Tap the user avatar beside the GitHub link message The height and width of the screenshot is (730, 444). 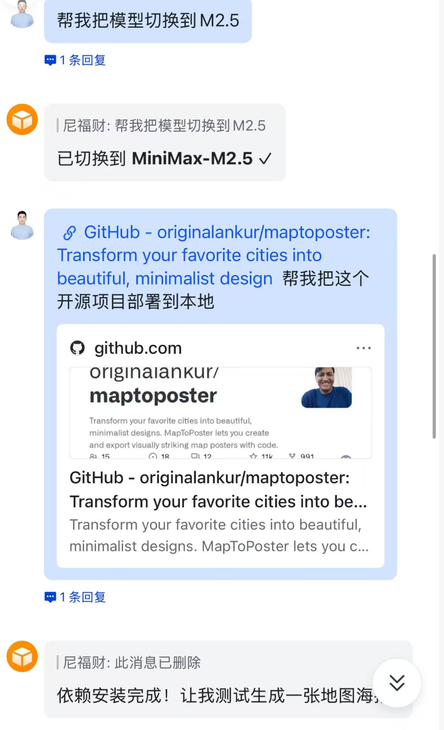click(22, 225)
